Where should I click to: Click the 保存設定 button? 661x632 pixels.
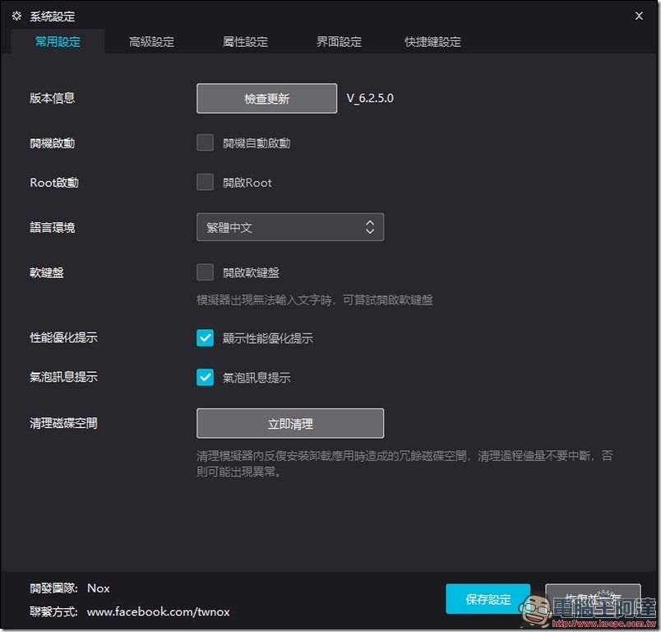click(x=488, y=598)
